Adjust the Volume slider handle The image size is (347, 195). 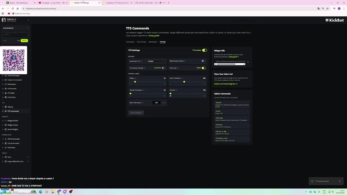tap(171, 93)
